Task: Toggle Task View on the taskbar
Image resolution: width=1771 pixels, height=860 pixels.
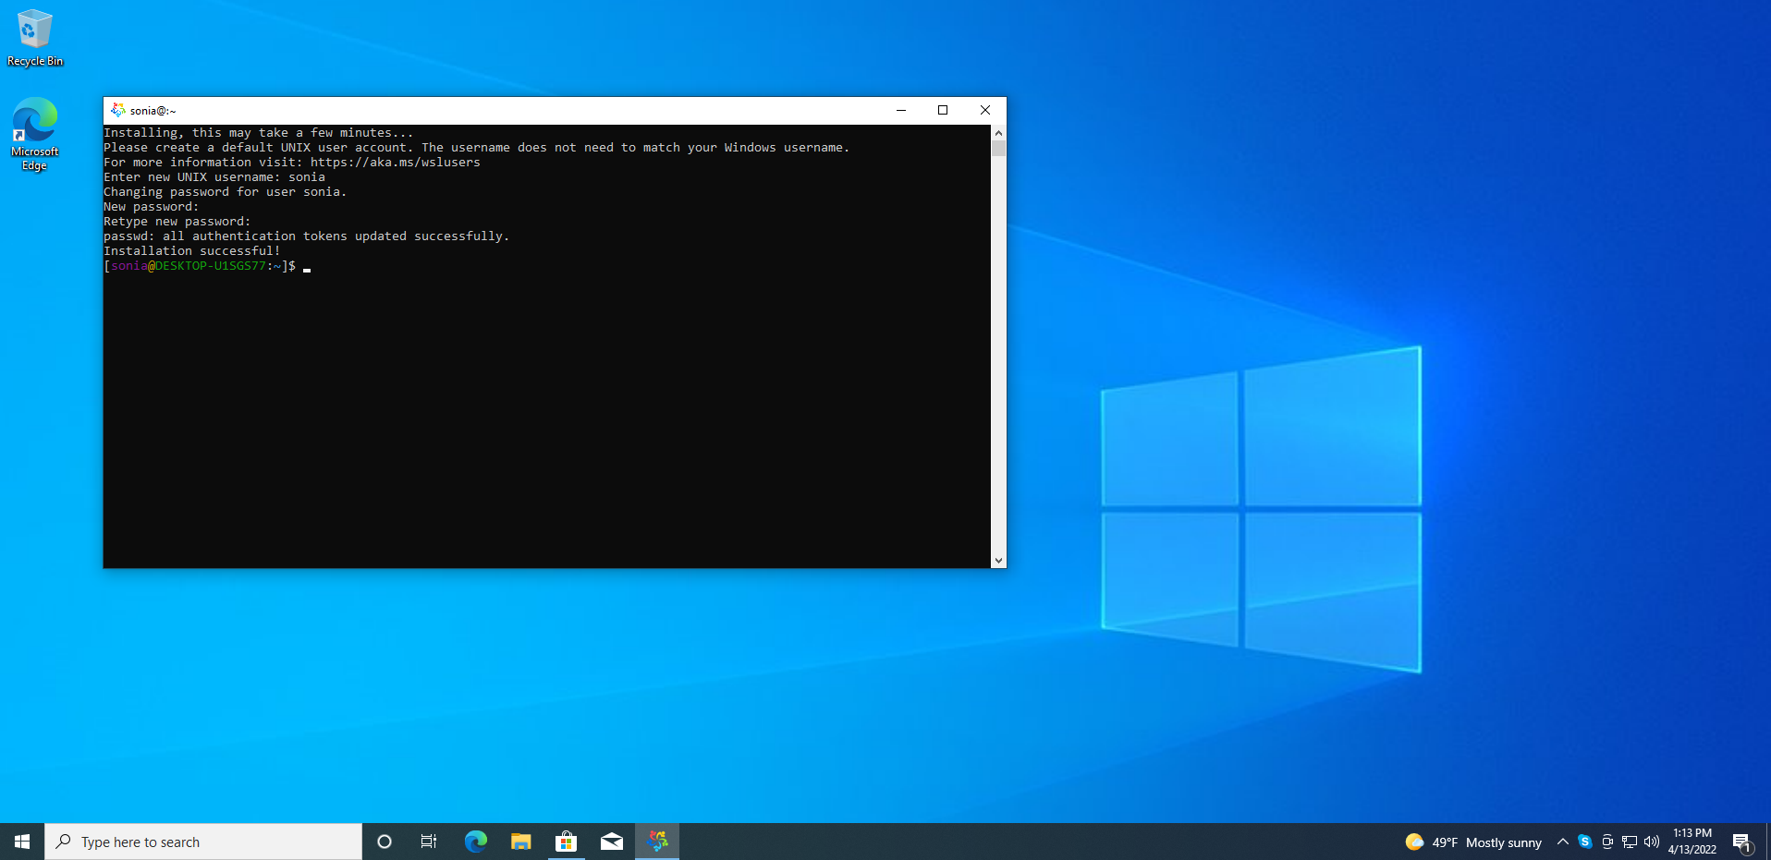Action: pos(429,842)
